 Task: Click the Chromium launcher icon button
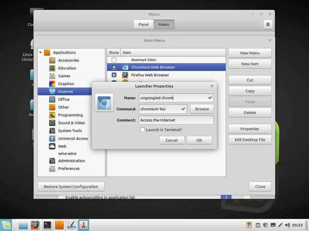tap(104, 103)
